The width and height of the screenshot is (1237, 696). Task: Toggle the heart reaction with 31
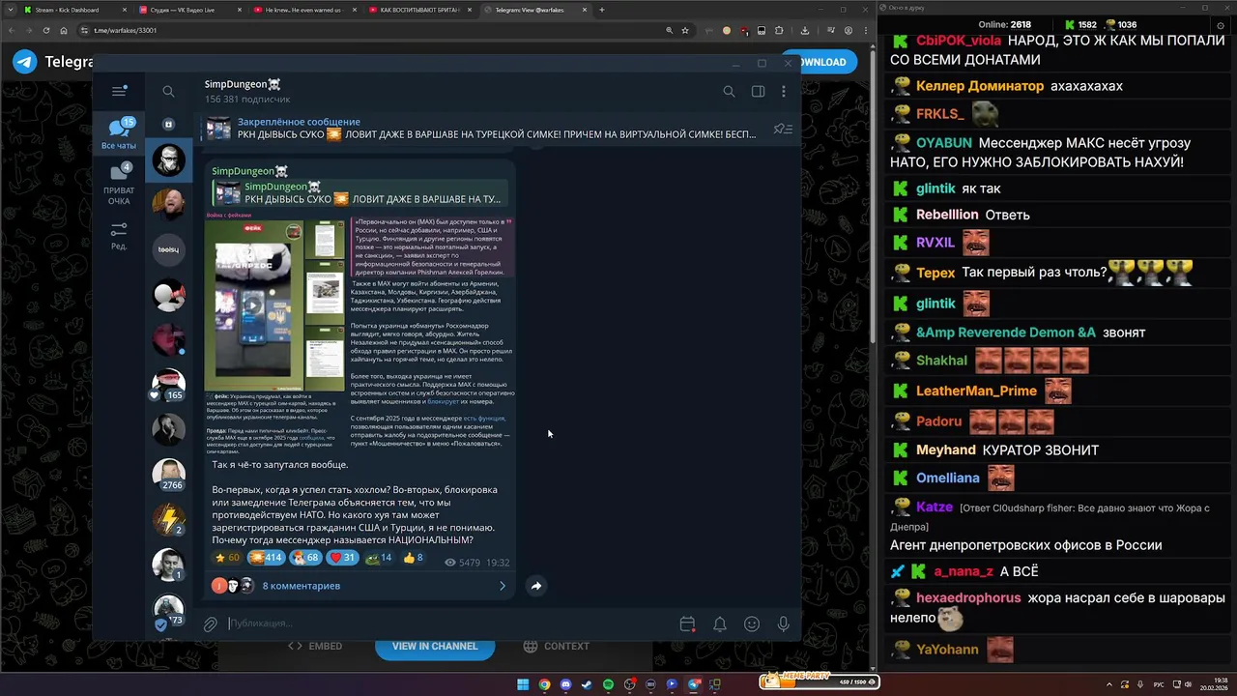pyautogui.click(x=343, y=558)
